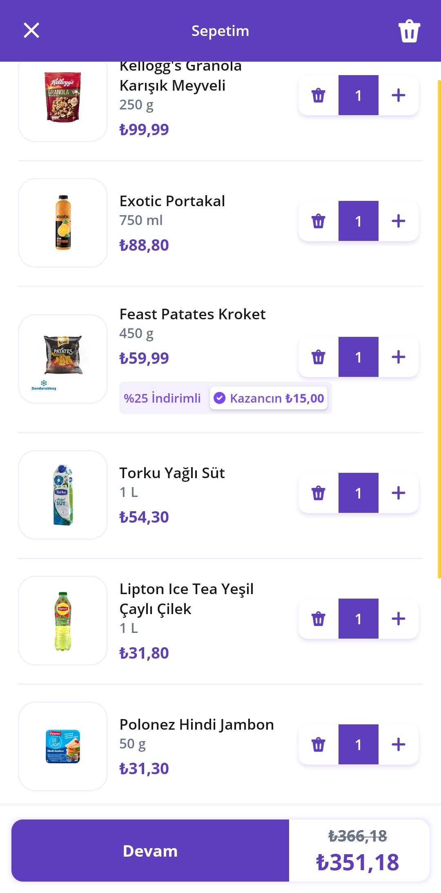Delete Polonez Hindi Jambon item
This screenshot has width=441, height=893.
click(318, 745)
